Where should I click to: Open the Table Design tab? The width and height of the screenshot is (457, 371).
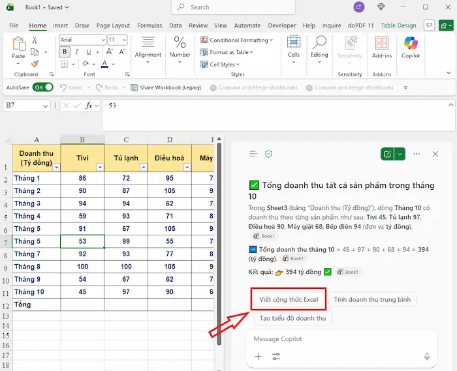[x=398, y=25]
